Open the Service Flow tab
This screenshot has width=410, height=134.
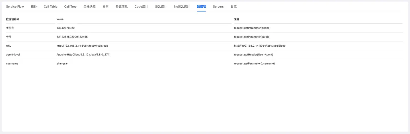[x=15, y=7]
